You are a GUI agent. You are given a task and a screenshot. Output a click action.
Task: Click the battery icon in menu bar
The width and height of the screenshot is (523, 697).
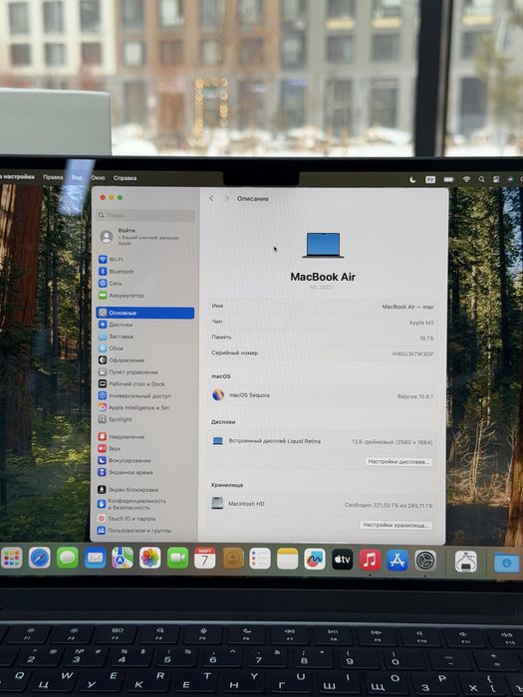[448, 179]
